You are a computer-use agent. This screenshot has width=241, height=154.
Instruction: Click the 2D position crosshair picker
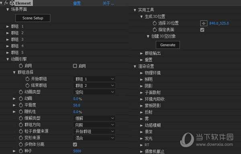click(x=204, y=24)
